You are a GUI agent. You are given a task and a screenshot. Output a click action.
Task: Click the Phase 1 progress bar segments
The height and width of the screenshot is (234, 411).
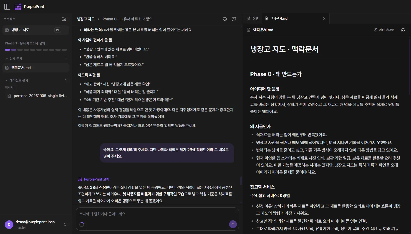coord(36,50)
